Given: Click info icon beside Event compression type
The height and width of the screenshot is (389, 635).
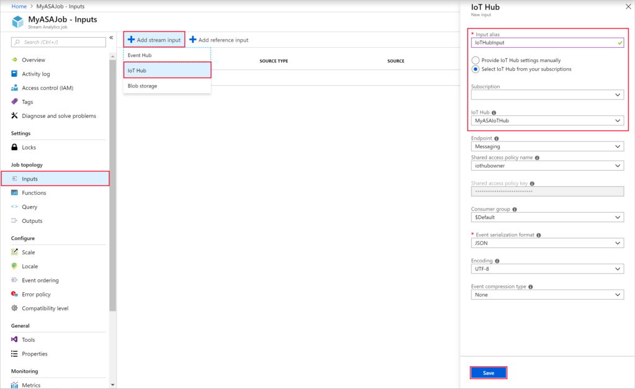Looking at the screenshot, I should click(x=531, y=287).
